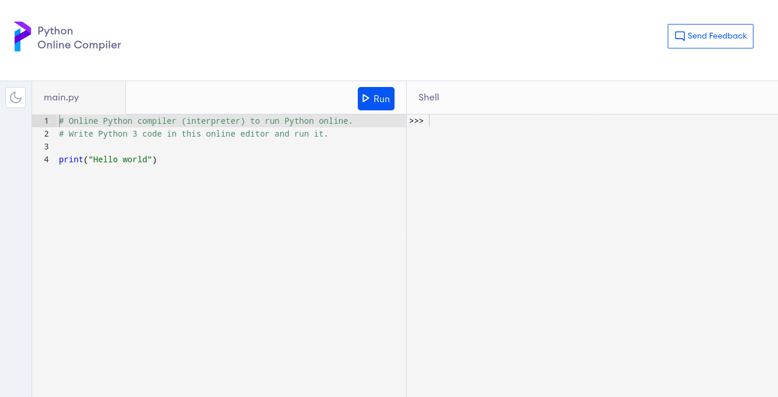The width and height of the screenshot is (778, 397).
Task: Place cursor in the 'Write Python 3 code' comment
Action: point(193,134)
